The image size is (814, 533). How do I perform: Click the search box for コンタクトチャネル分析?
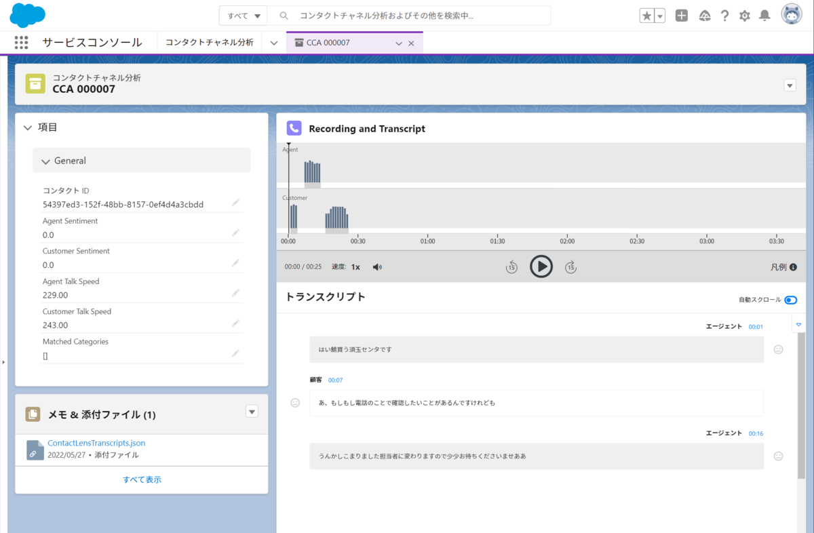tap(409, 16)
